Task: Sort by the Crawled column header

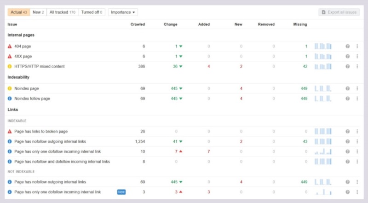Action: point(138,24)
